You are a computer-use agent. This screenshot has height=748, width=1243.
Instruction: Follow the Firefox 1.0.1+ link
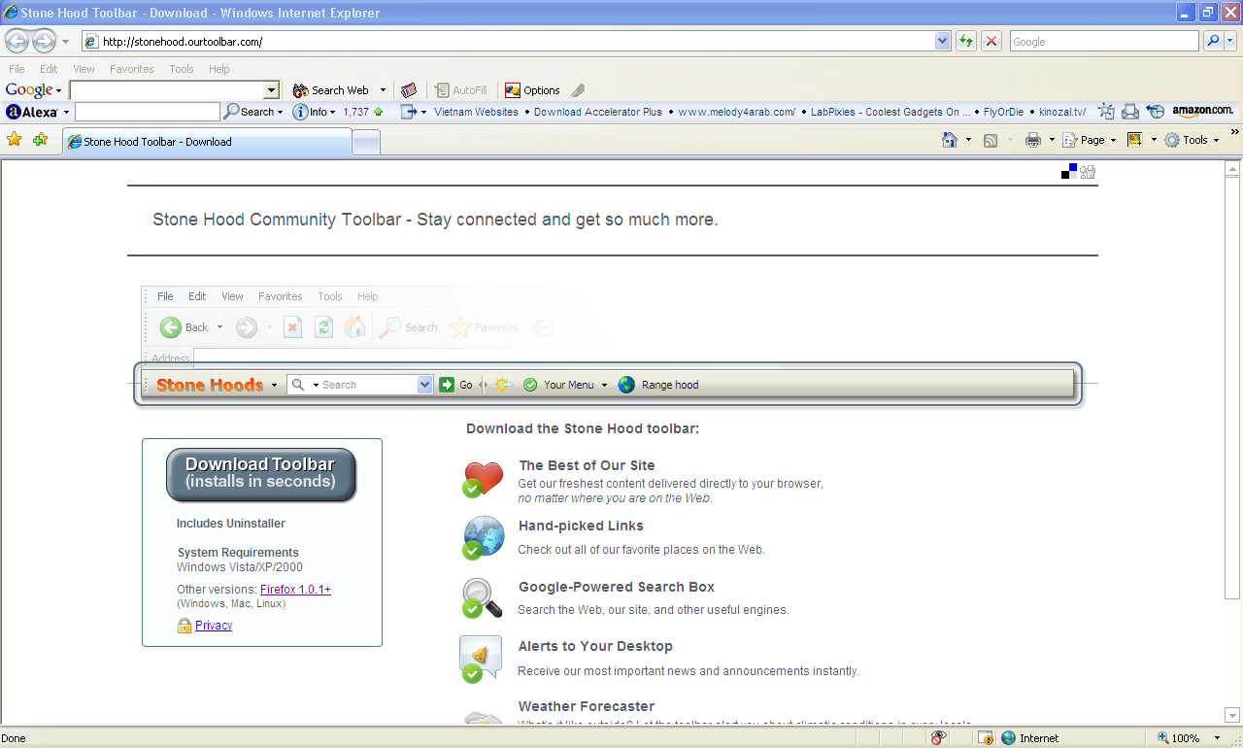tap(295, 590)
